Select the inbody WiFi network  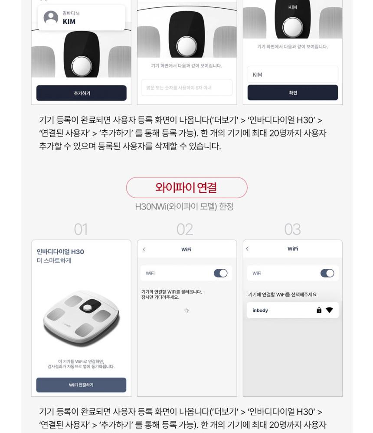click(x=292, y=310)
